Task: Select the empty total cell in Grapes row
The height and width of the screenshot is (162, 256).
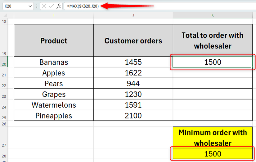Action: pyautogui.click(x=213, y=94)
